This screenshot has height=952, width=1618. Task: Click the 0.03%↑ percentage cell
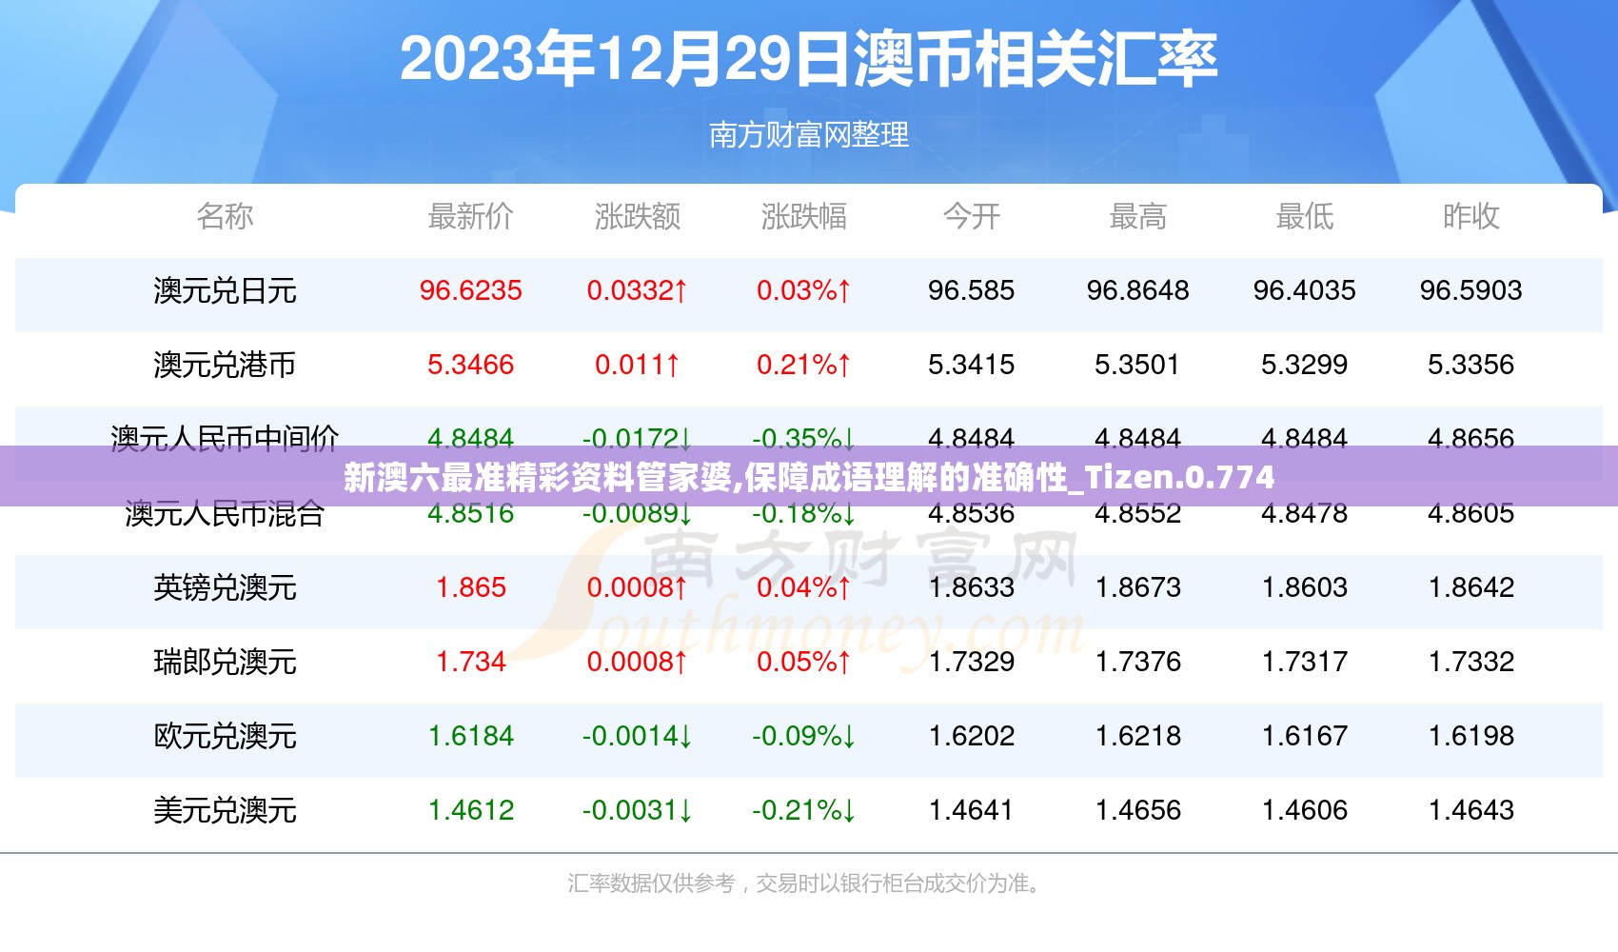click(804, 290)
